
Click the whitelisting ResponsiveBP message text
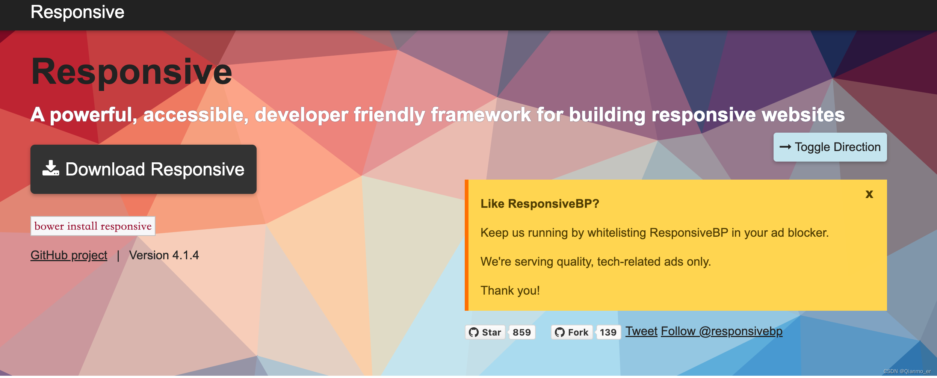coord(654,233)
